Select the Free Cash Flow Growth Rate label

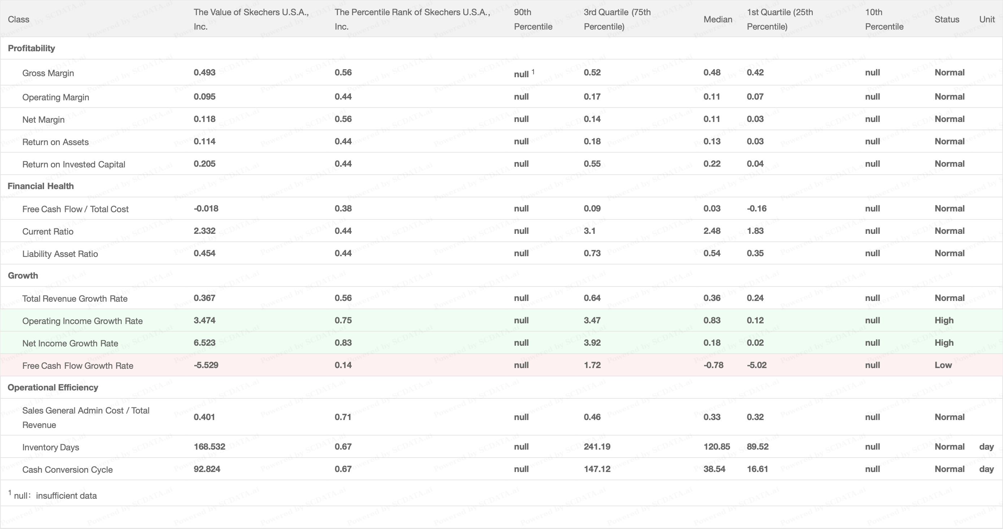tap(78, 366)
